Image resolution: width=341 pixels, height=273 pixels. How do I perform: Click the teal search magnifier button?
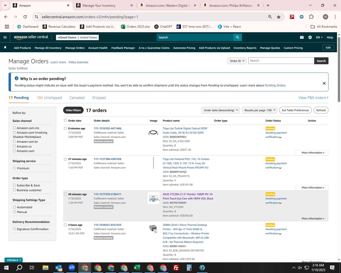coord(237,37)
